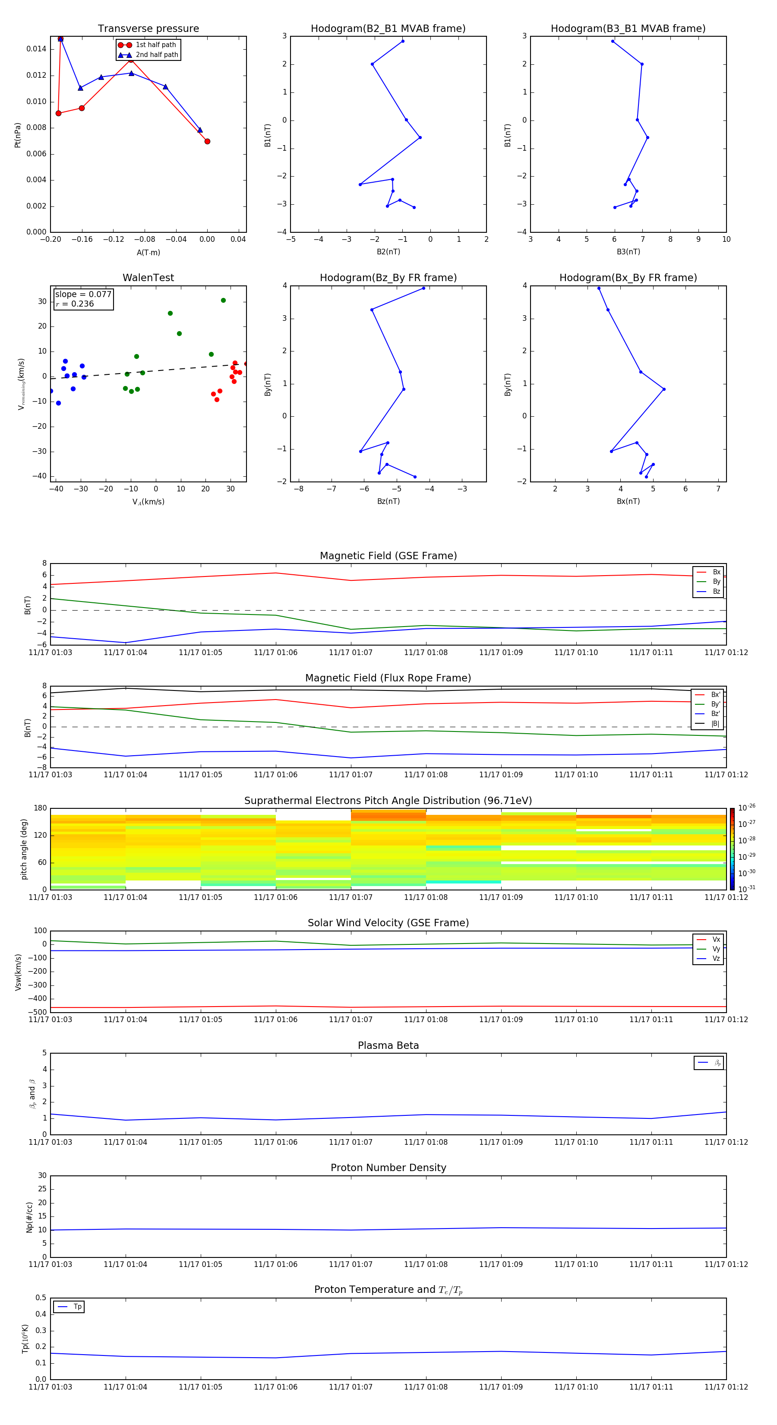Click '11/17 01:05' tick under Proton Number Density
This screenshot has height=1425, width=777.
pyautogui.click(x=201, y=1264)
